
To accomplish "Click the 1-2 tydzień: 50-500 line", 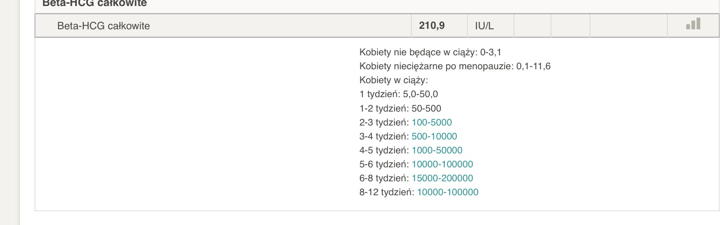I will [400, 108].
